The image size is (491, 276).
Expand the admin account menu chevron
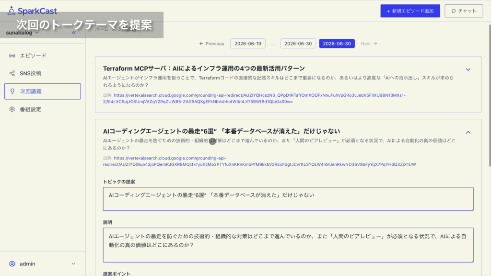tap(73, 264)
